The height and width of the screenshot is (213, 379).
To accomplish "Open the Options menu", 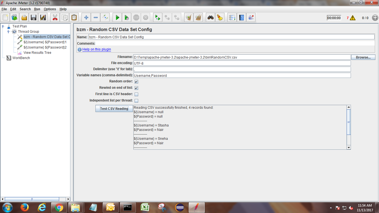I will point(50,9).
